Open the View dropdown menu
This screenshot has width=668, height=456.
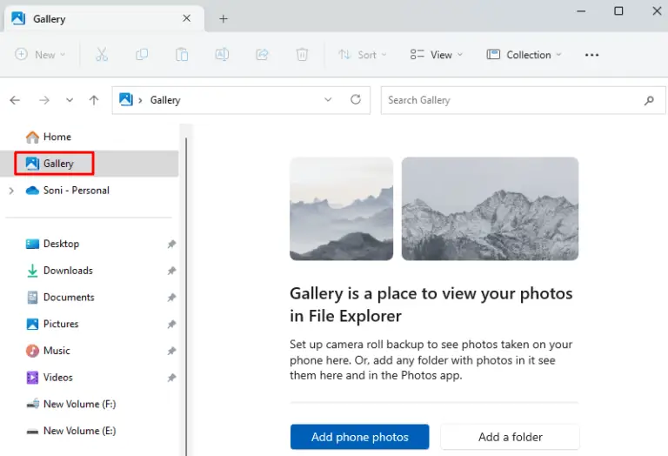point(437,55)
